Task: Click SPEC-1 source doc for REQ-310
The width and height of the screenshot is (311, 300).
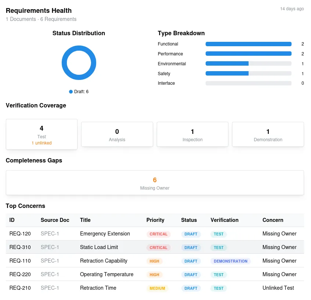Action: click(50, 247)
